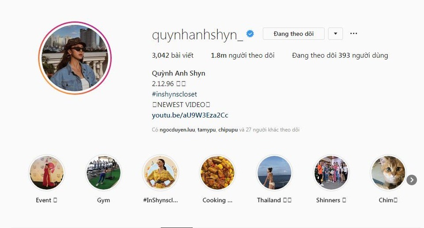Open the Chim cat story highlight
Screen dimensions: 424x228
tap(388, 173)
